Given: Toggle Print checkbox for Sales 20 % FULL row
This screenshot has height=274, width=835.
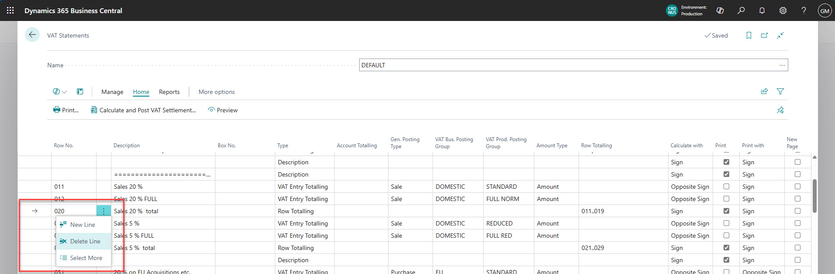Looking at the screenshot, I should point(726,199).
